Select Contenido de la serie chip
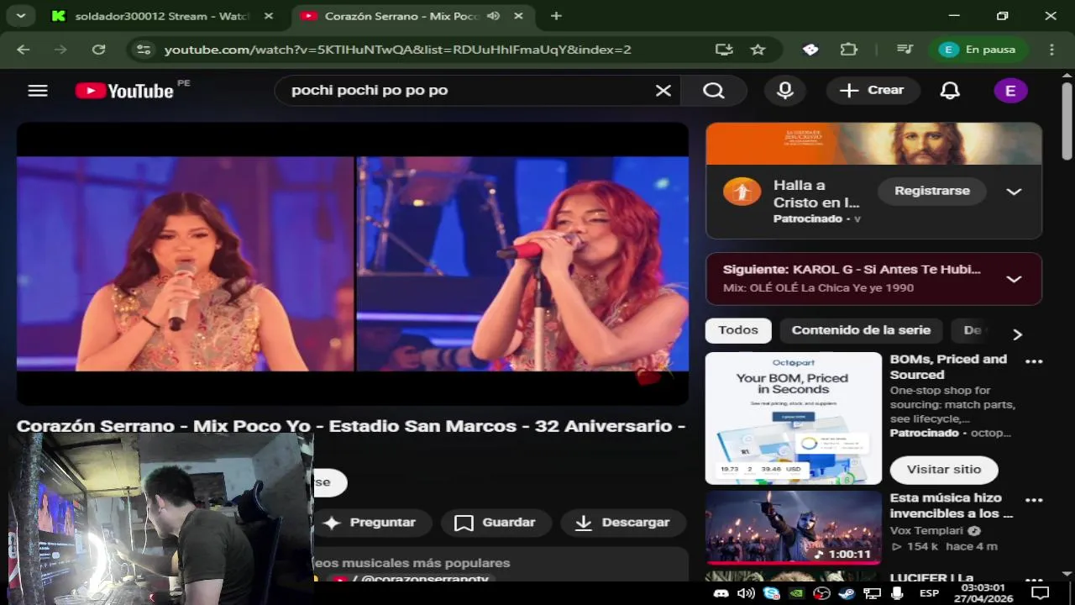Screen dimensions: 1075x605 (x=861, y=330)
